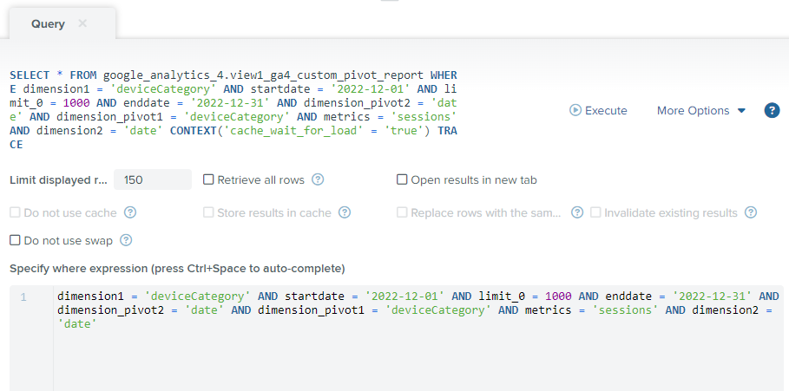789x391 pixels.
Task: Toggle Invalidate existing results checkbox
Action: (x=595, y=212)
